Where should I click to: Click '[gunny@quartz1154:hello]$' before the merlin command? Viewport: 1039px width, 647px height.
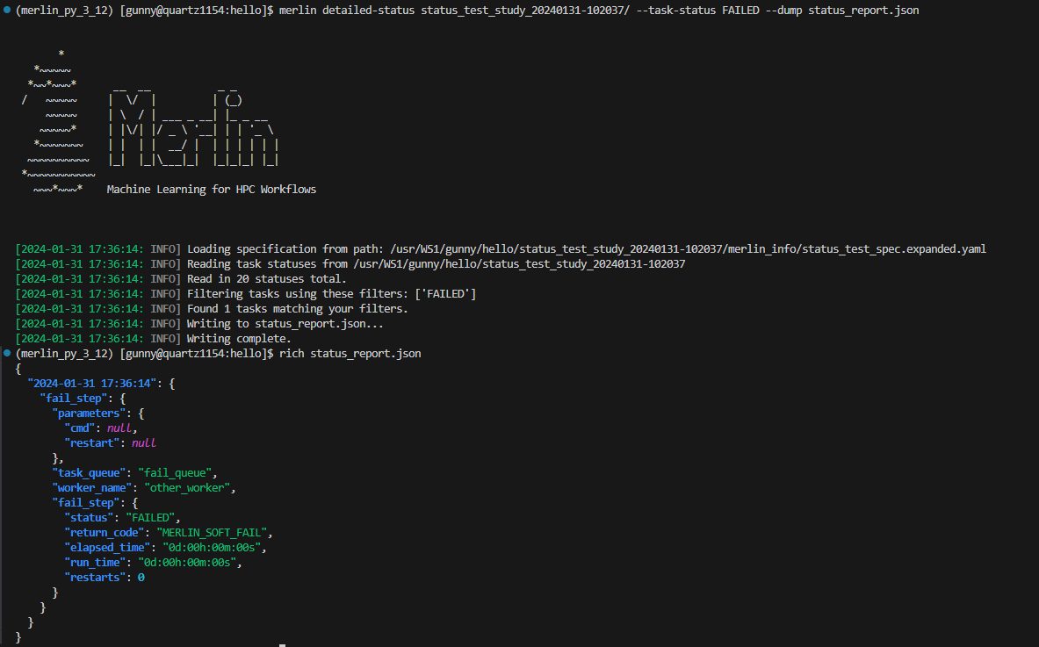coord(197,11)
